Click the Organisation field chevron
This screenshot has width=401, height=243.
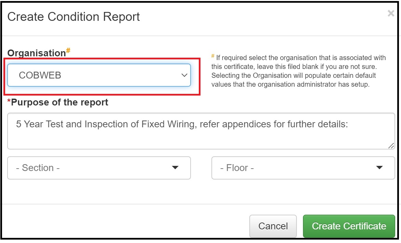coord(184,74)
